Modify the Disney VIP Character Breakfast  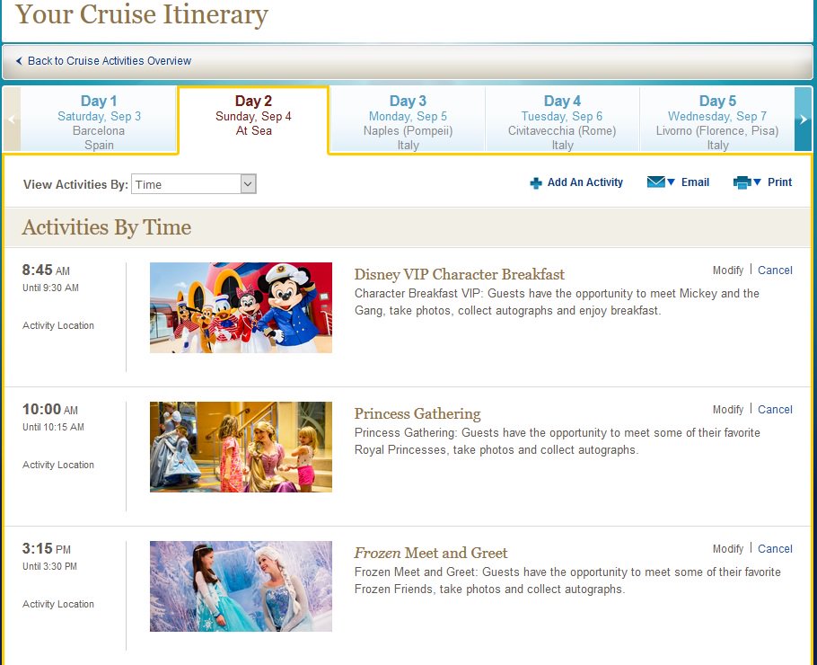[x=728, y=270]
